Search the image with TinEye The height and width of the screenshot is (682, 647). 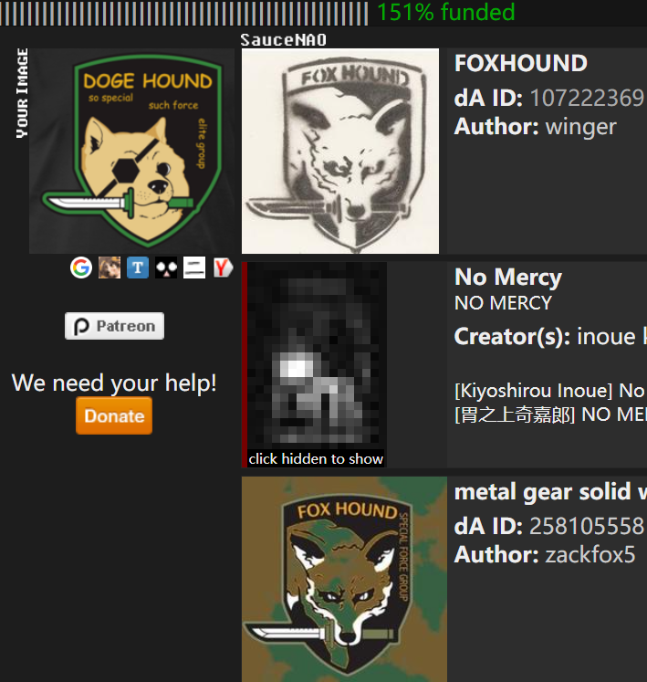point(138,268)
